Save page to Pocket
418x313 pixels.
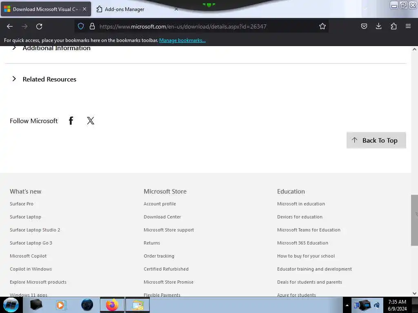[364, 26]
